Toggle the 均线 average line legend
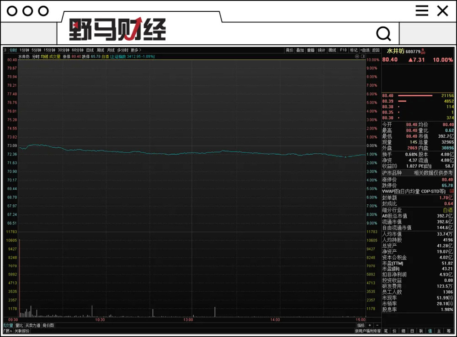This screenshot has height=337, width=457. pos(44,57)
